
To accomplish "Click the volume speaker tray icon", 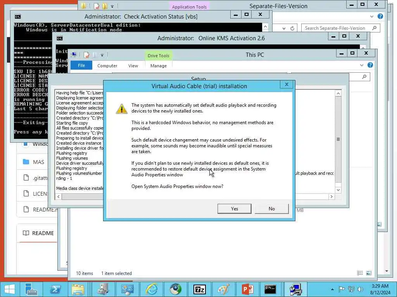I will [x=360, y=289].
